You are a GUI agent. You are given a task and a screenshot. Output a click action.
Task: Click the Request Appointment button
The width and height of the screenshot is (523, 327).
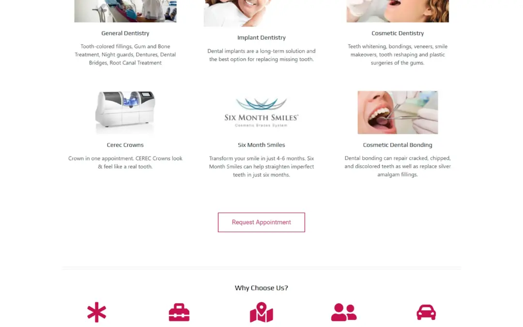pos(261,222)
